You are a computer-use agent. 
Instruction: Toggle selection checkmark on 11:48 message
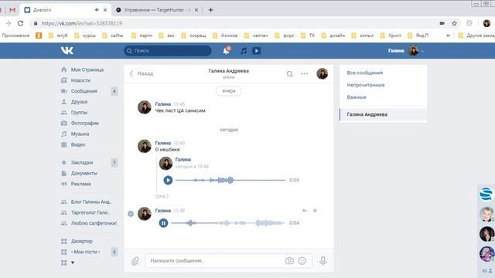click(131, 214)
